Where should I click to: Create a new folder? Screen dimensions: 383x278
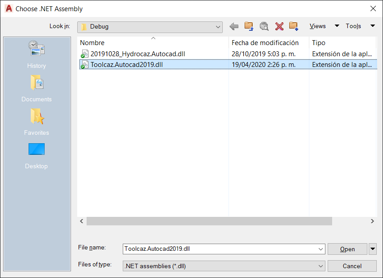pyautogui.click(x=294, y=26)
